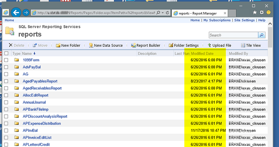Viewport: 279px width, 147px height.
Task: Launch Report Builder from toolbar
Action: tap(146, 46)
